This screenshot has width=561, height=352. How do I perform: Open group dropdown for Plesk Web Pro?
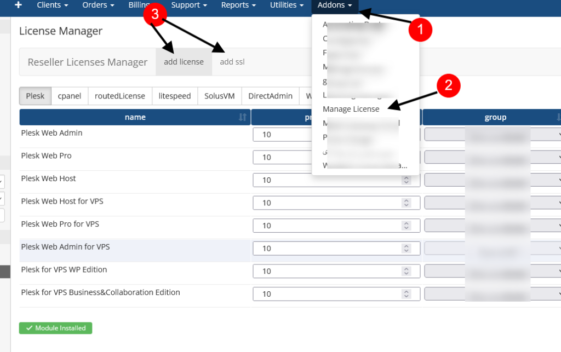point(493,157)
